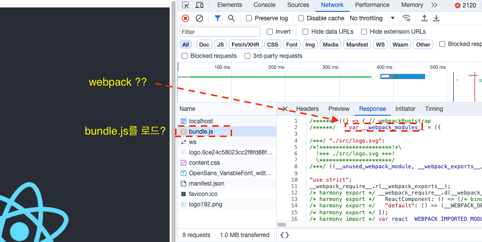This screenshot has width=482, height=242.
Task: Open the red error count badge
Action: click(x=465, y=5)
